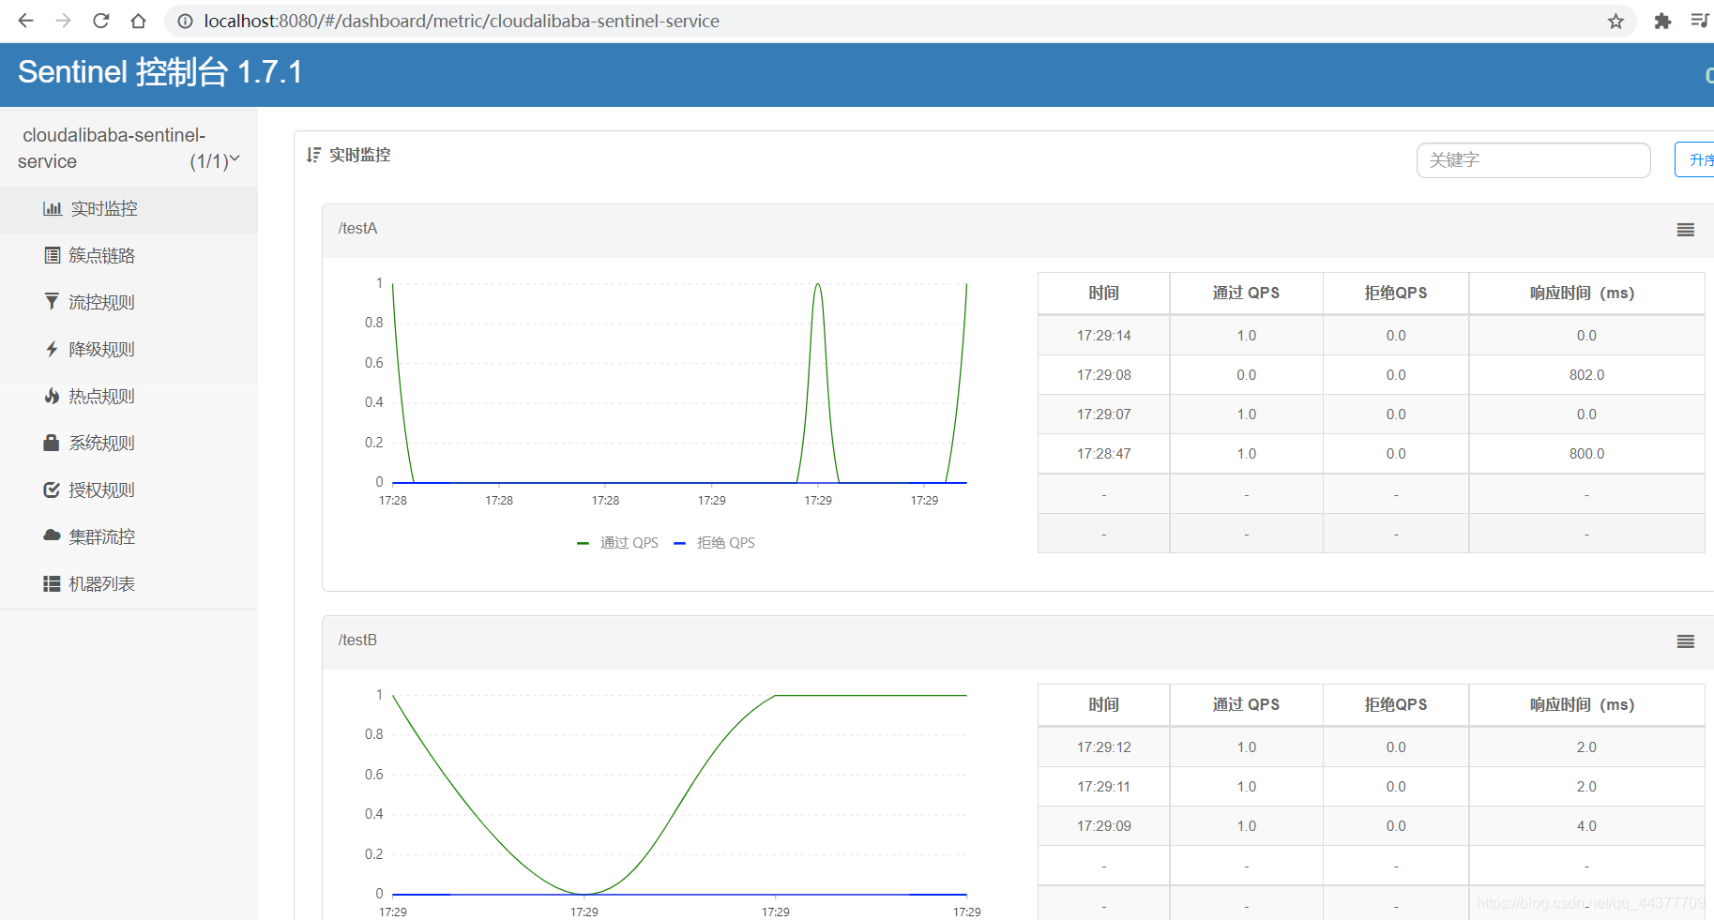Open 机器列表 menu item
The image size is (1714, 920).
(x=129, y=583)
